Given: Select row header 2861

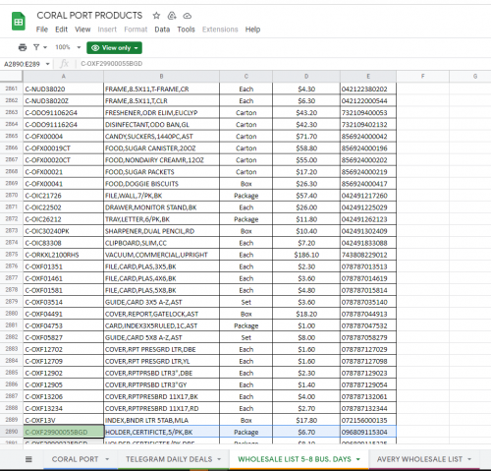Looking at the screenshot, I should click(x=12, y=88).
